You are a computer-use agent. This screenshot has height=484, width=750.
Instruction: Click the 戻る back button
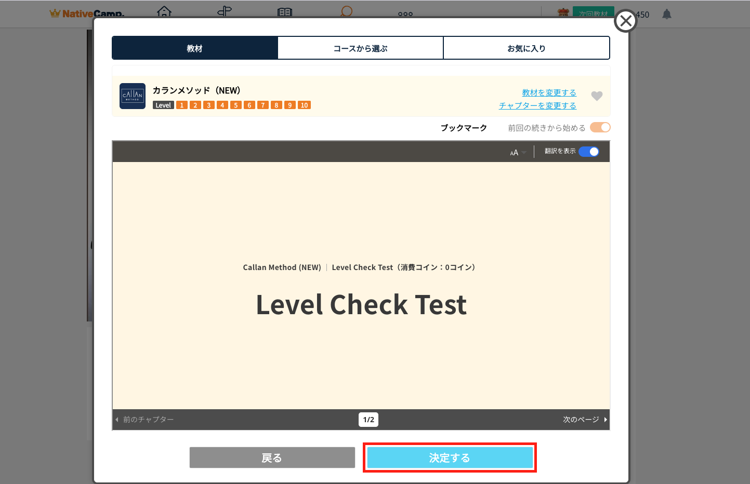click(272, 458)
